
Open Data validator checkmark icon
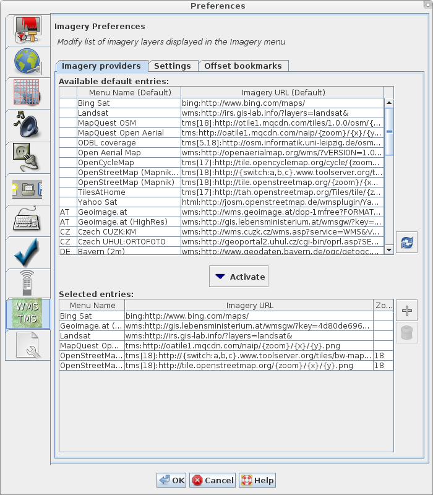27,251
